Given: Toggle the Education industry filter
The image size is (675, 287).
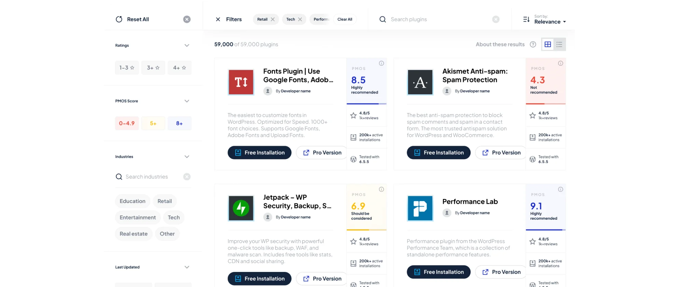Looking at the screenshot, I should [x=132, y=201].
